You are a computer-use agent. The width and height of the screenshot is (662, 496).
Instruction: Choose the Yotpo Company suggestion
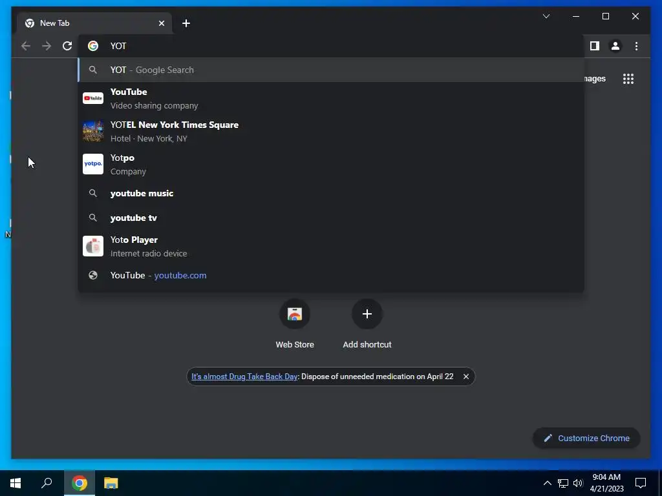[331, 165]
